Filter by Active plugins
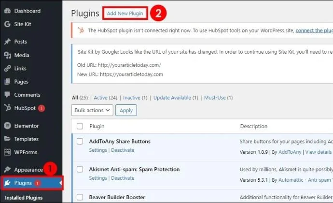This screenshot has width=333, height=203. pyautogui.click(x=101, y=98)
